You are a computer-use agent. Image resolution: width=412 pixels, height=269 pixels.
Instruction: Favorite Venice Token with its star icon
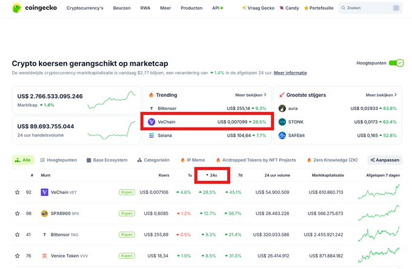(x=18, y=256)
